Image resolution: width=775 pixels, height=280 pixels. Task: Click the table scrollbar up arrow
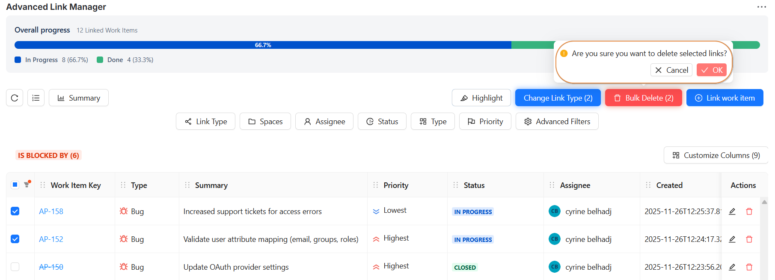(764, 202)
